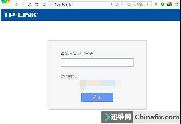This screenshot has height=124, width=181.
Task: Click the green shield extension icon
Action: (x=163, y=4)
